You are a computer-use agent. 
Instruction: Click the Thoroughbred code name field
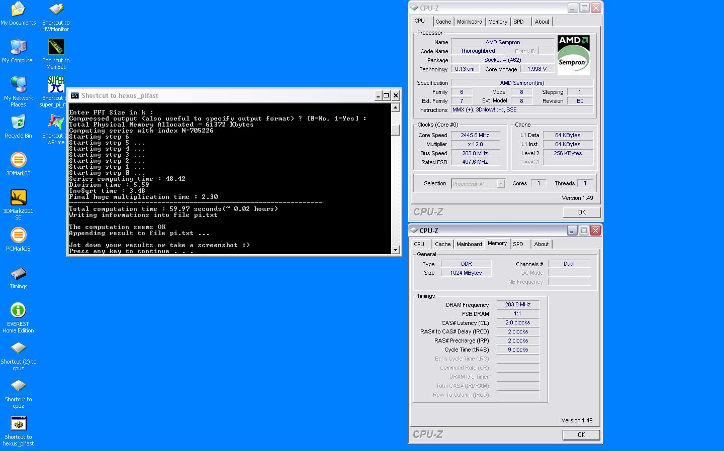coord(478,51)
